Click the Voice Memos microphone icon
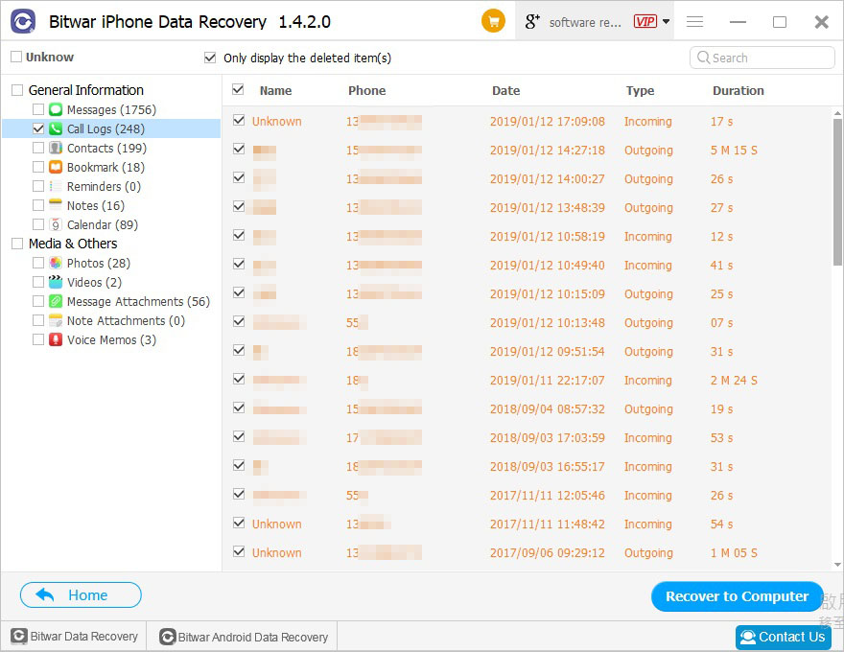 click(x=56, y=340)
